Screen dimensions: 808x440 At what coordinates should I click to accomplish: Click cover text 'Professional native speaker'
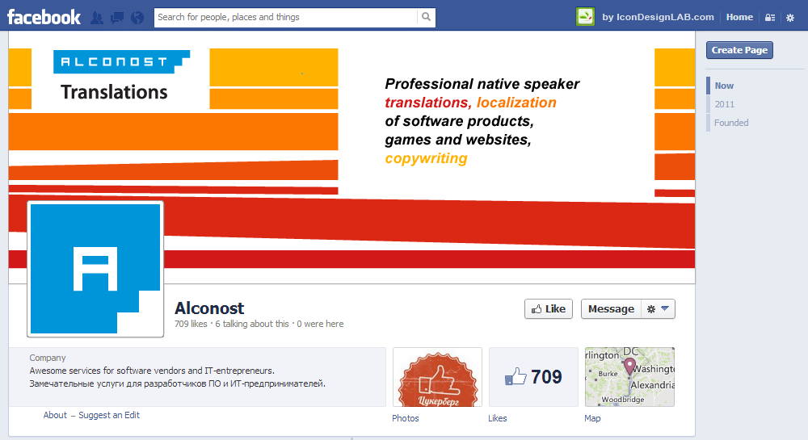[482, 84]
